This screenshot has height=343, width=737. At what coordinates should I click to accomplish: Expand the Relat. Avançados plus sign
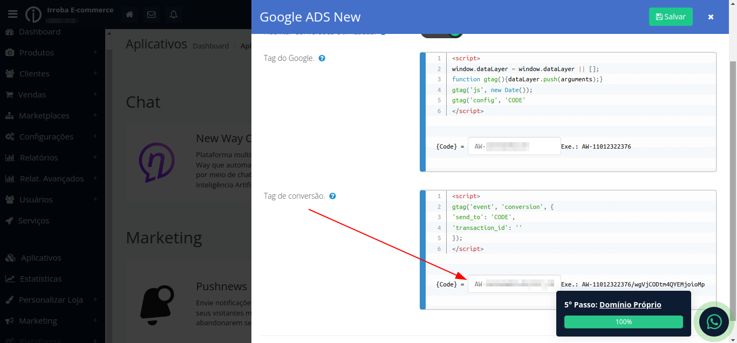pyautogui.click(x=95, y=178)
